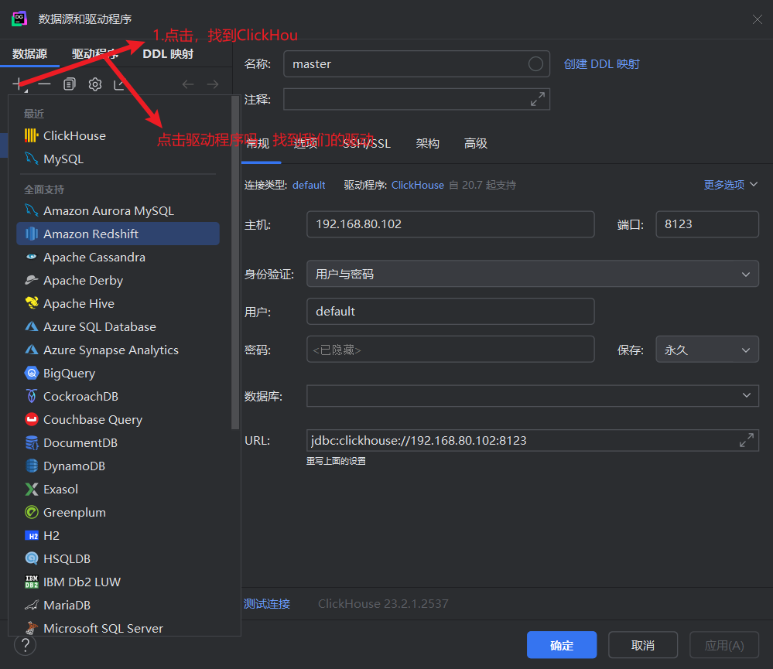Click the color circle in name field
The image size is (773, 669).
coord(535,63)
